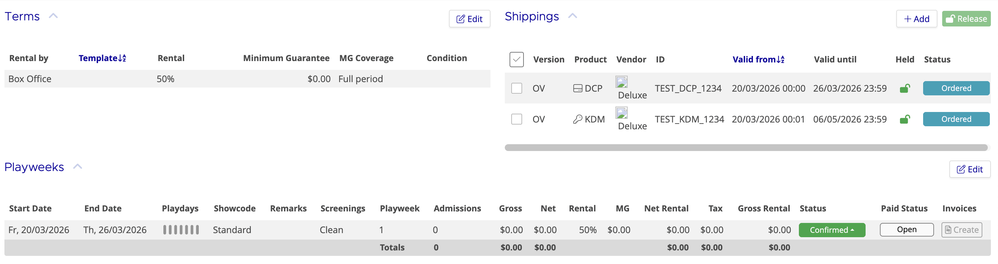Collapse the Playweeks section via its chevron
Viewport: 998px width, 264px height.
(78, 166)
